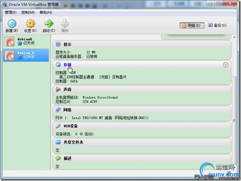Click the scrollbar up arrow
This screenshot has width=241, height=181.
235,37
